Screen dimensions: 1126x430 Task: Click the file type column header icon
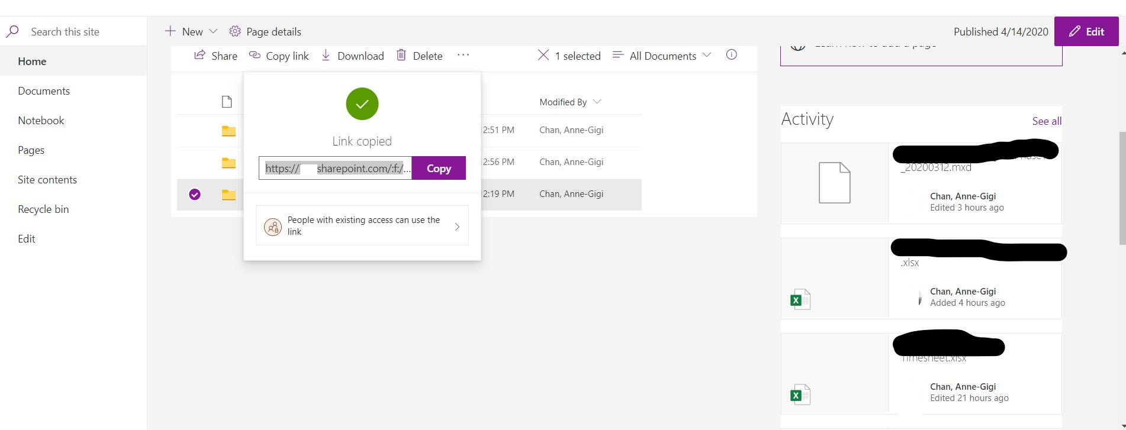[227, 102]
